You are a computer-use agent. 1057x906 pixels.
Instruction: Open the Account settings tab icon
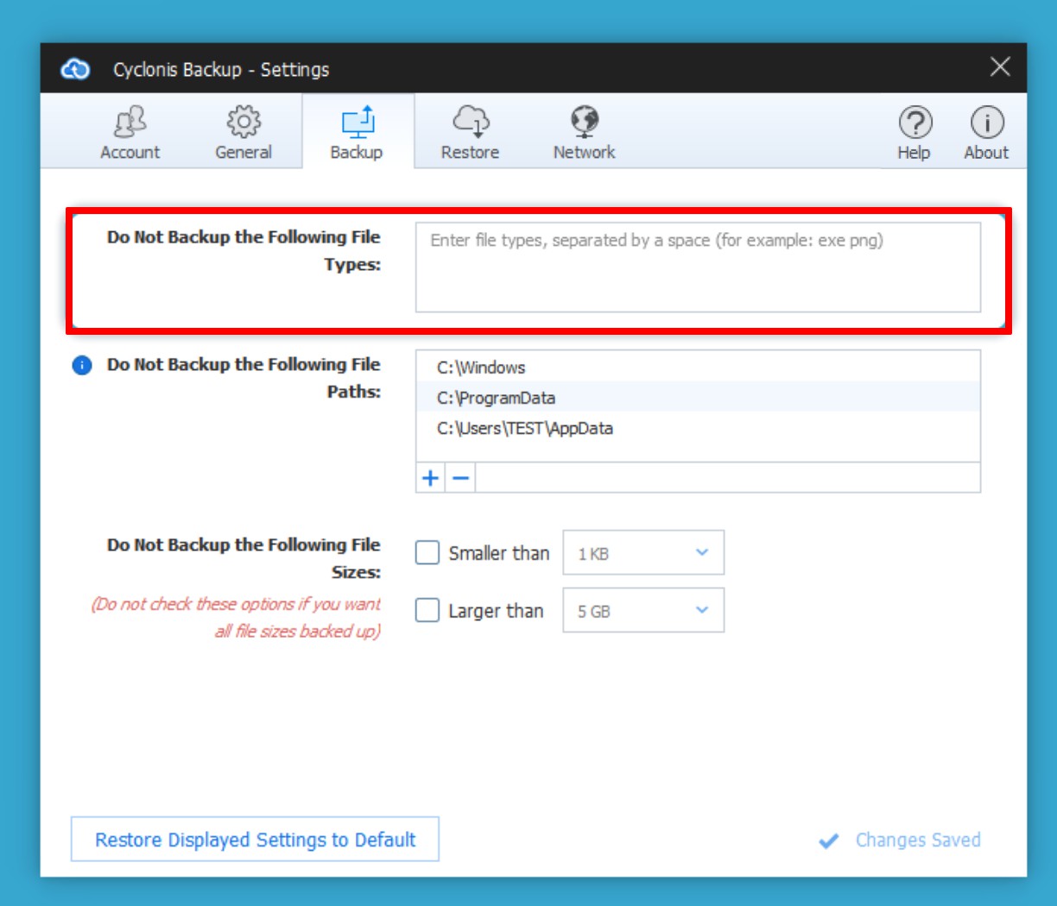pyautogui.click(x=130, y=123)
